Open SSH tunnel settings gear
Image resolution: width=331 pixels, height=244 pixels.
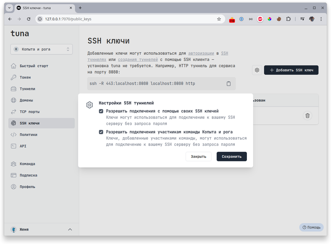pos(257,70)
